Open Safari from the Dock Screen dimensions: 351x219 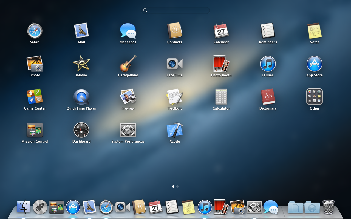pos(106,207)
